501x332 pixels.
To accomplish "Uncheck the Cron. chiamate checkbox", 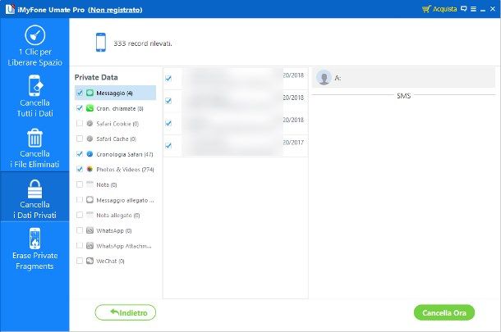I will pos(80,108).
